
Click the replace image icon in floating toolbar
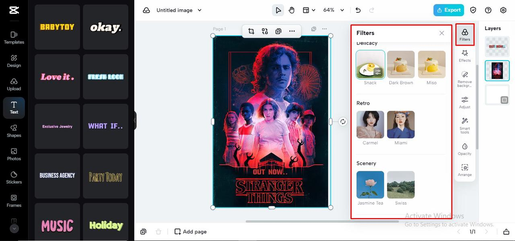(x=265, y=31)
